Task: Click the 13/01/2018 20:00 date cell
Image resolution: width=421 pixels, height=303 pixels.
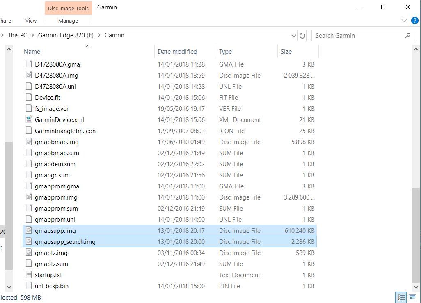Action: (181, 241)
